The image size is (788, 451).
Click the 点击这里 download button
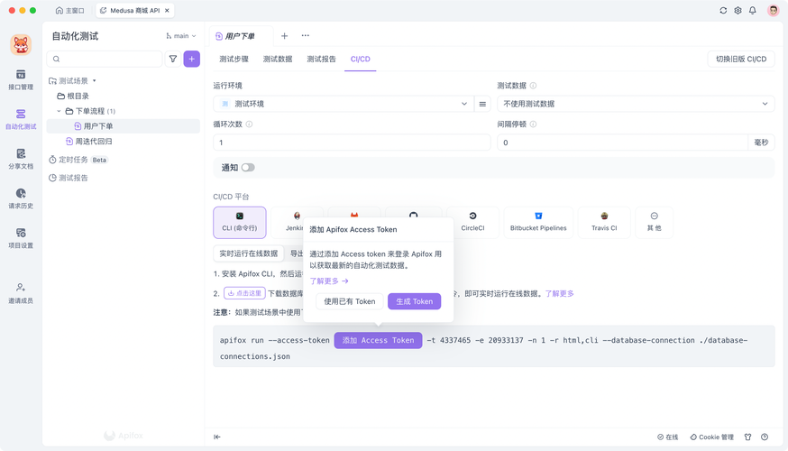coord(244,293)
